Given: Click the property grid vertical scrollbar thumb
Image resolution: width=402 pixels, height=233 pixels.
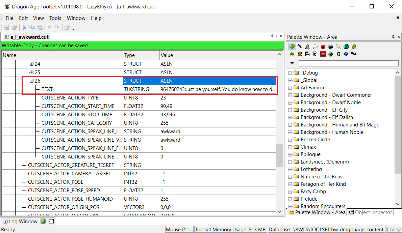Looking at the screenshot, I should tap(279, 155).
